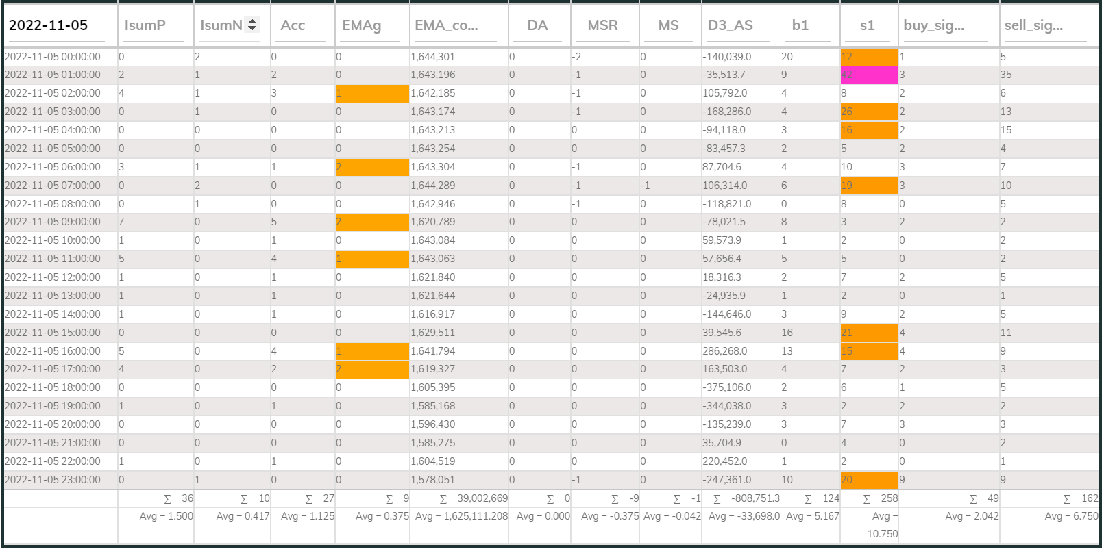Sort by the IsumP column header
The image size is (1104, 549).
[x=145, y=25]
